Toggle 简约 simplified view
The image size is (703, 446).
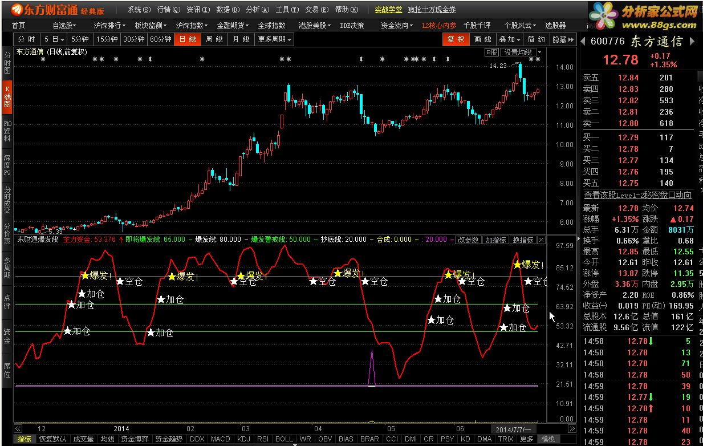pos(536,39)
